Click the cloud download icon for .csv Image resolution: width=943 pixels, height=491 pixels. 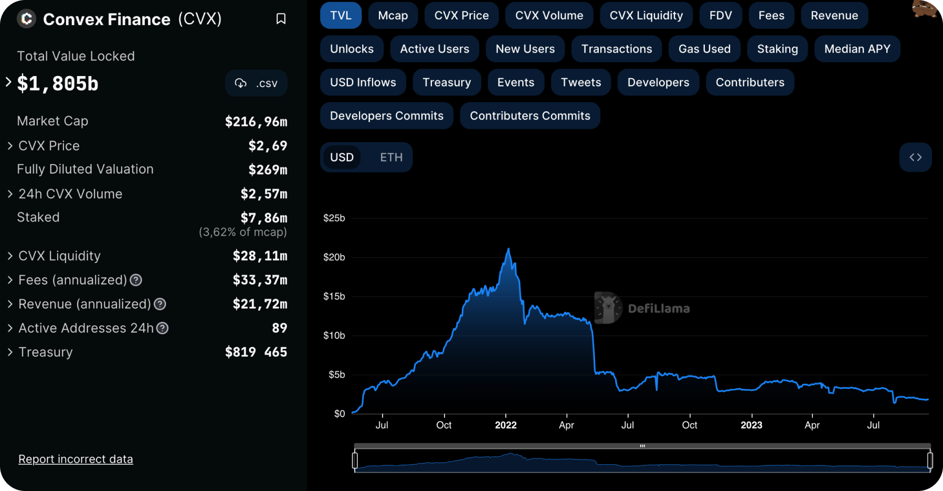tap(241, 83)
